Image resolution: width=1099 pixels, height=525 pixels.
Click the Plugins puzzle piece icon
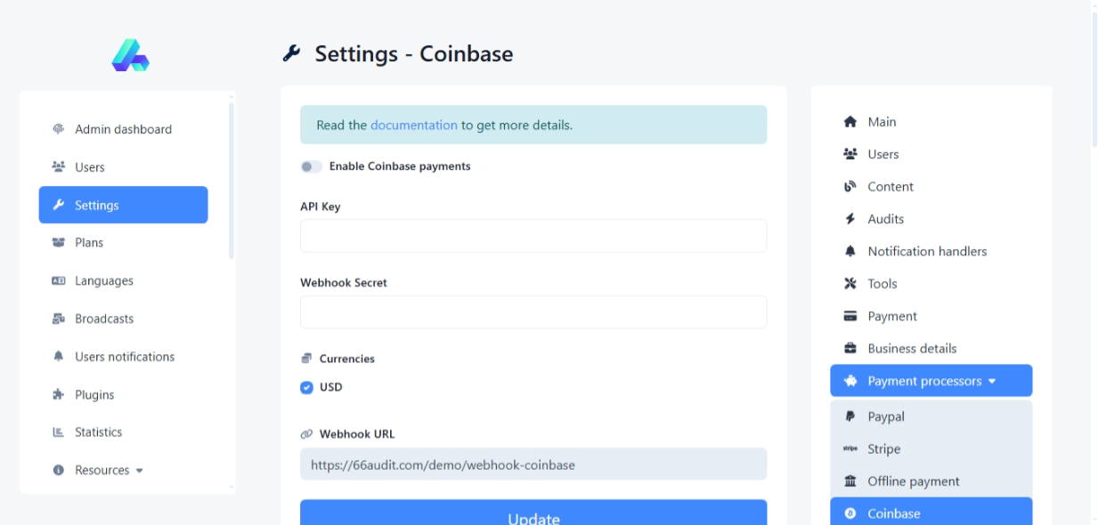coord(59,395)
